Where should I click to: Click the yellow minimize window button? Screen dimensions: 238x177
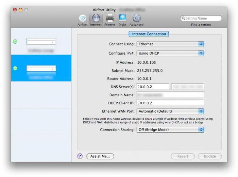click(20, 10)
